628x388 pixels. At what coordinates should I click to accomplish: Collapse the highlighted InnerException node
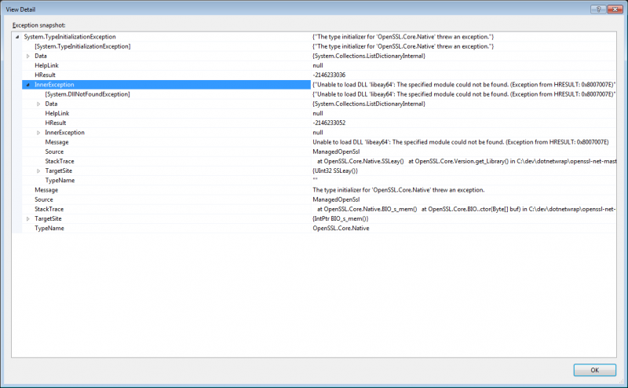click(x=28, y=85)
